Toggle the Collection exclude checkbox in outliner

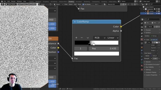[155, 9]
